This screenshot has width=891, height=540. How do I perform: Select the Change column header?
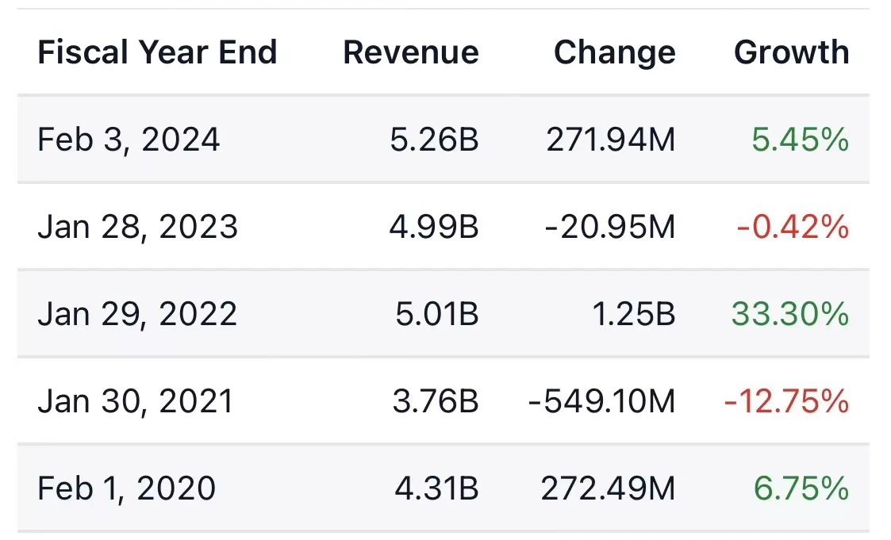pyautogui.click(x=614, y=52)
